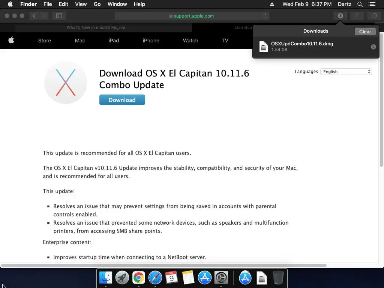Open the Watch link in Apple navigation
384x288 pixels.
(190, 40)
